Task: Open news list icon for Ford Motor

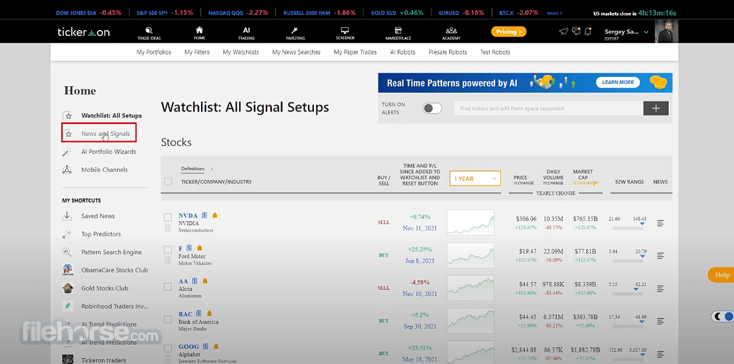Action: coord(660,256)
